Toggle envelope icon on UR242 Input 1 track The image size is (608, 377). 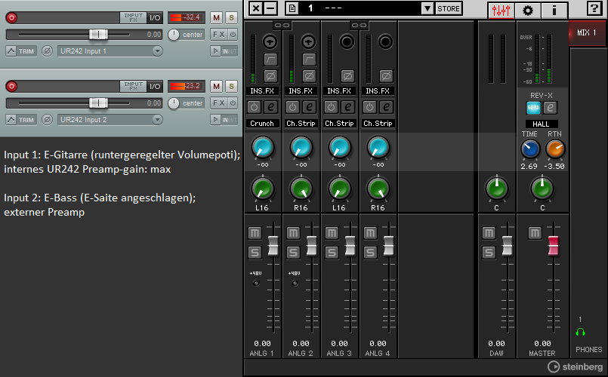point(11,51)
